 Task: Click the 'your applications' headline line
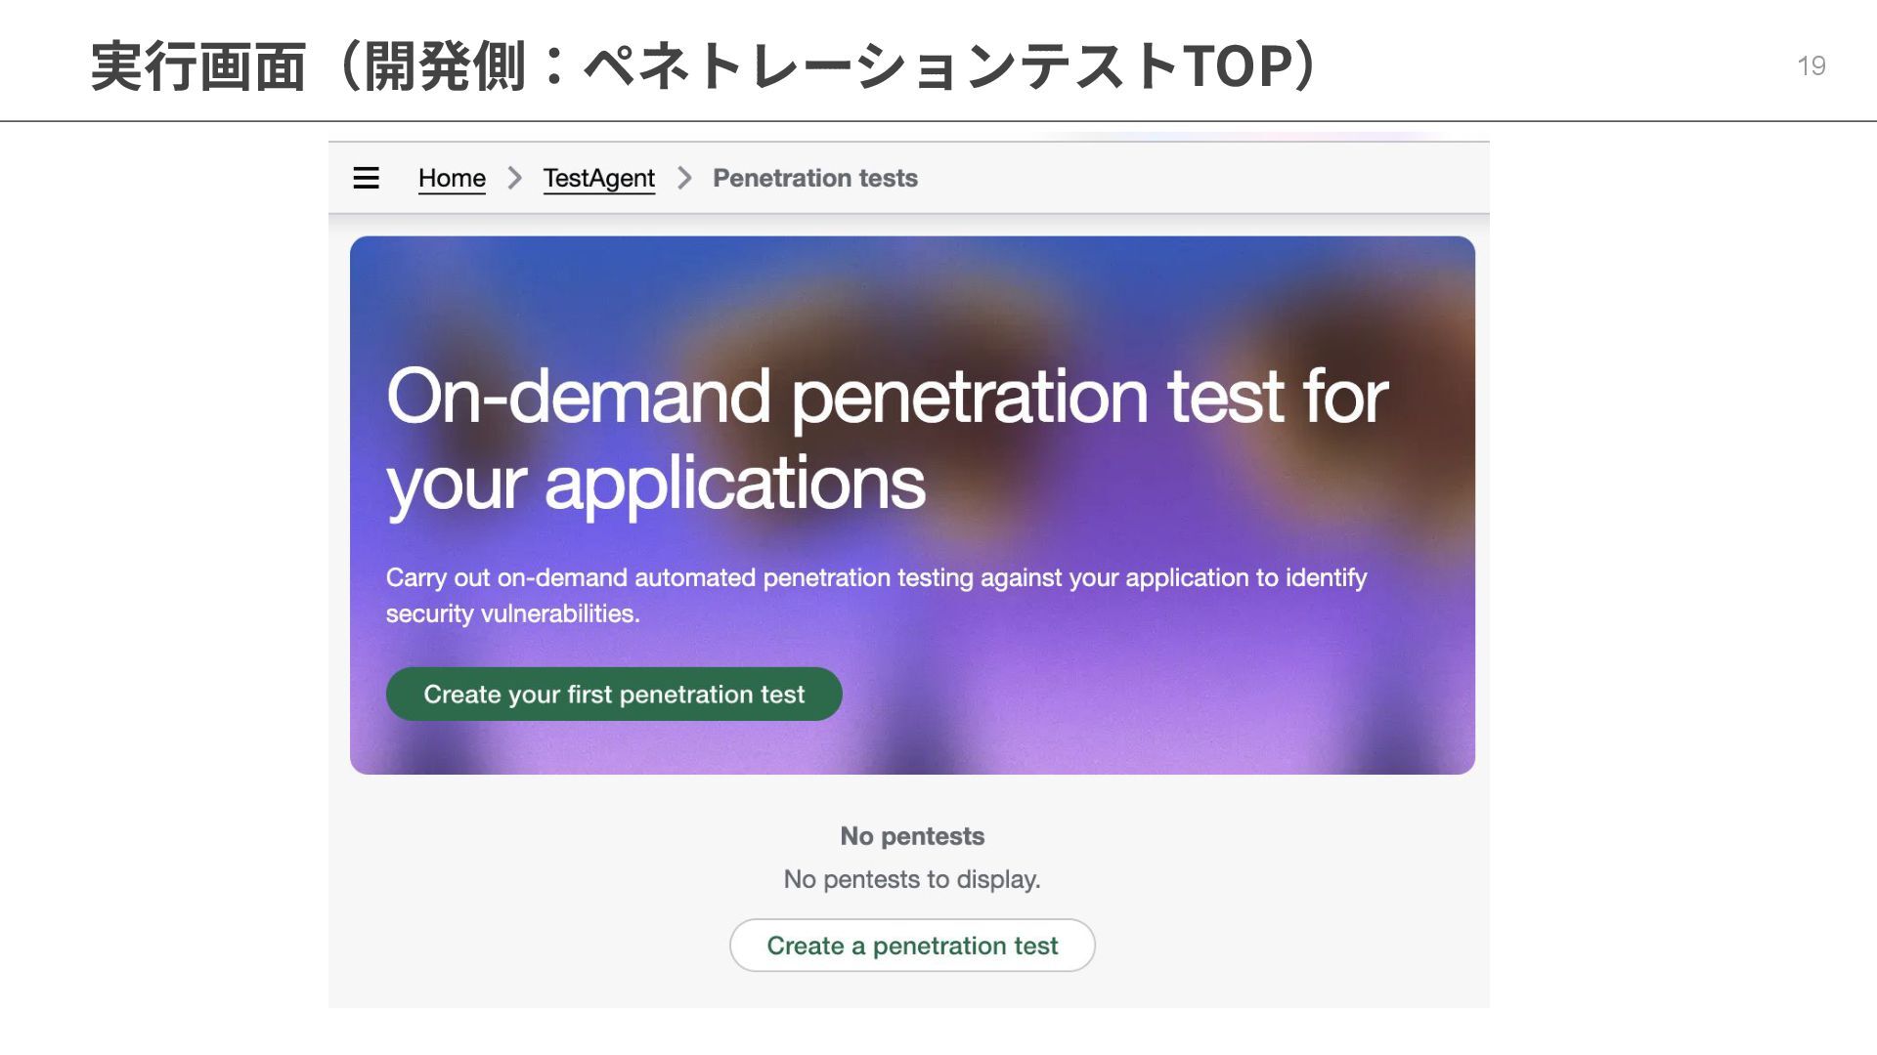pos(655,483)
